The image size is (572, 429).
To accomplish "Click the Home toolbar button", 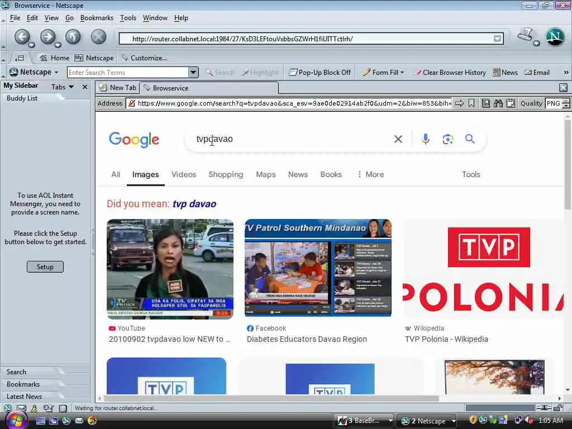I will [54, 58].
